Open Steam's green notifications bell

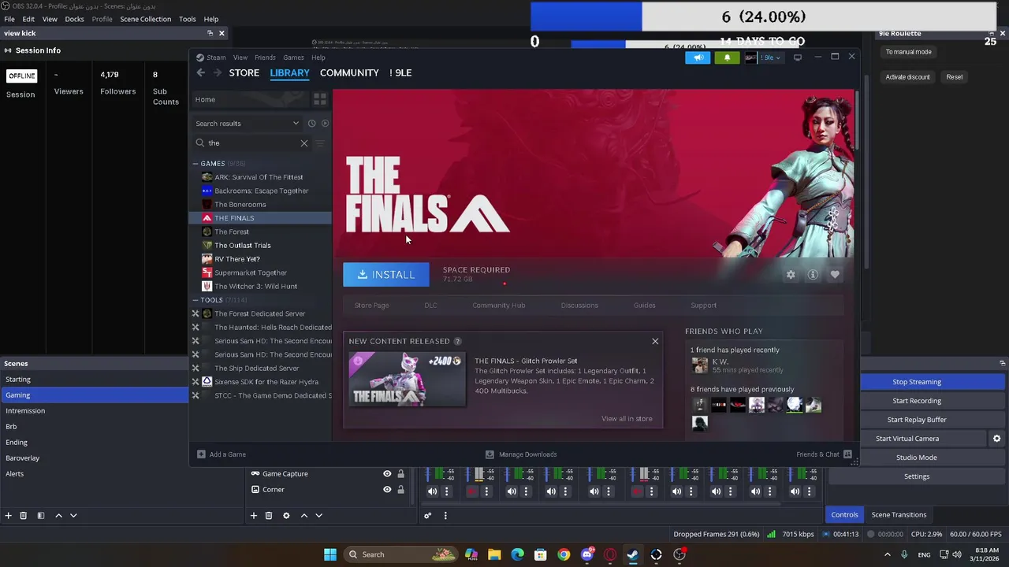pyautogui.click(x=727, y=57)
